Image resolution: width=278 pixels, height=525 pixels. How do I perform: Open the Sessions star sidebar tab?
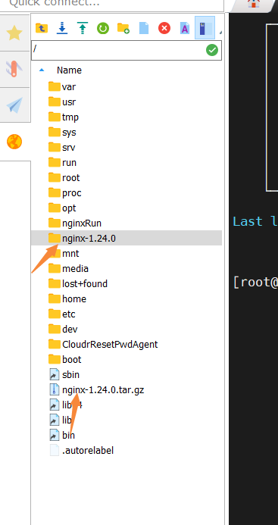(14, 33)
